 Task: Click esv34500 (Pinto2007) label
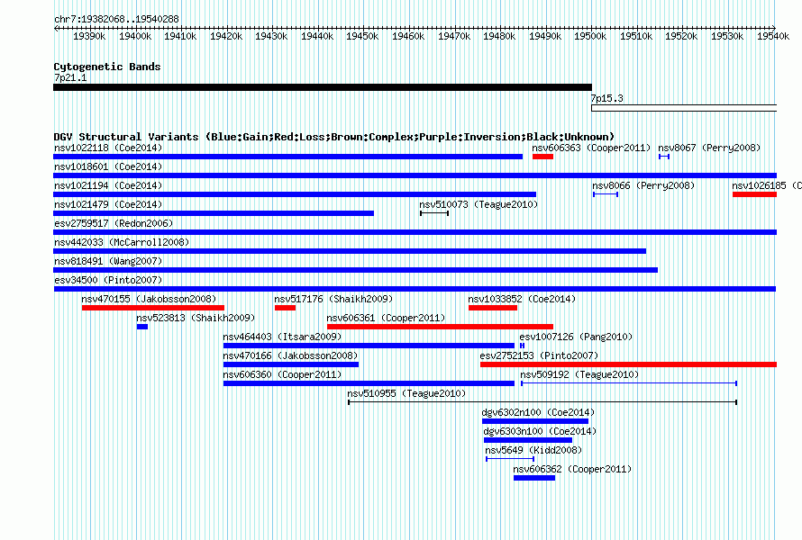click(x=108, y=281)
